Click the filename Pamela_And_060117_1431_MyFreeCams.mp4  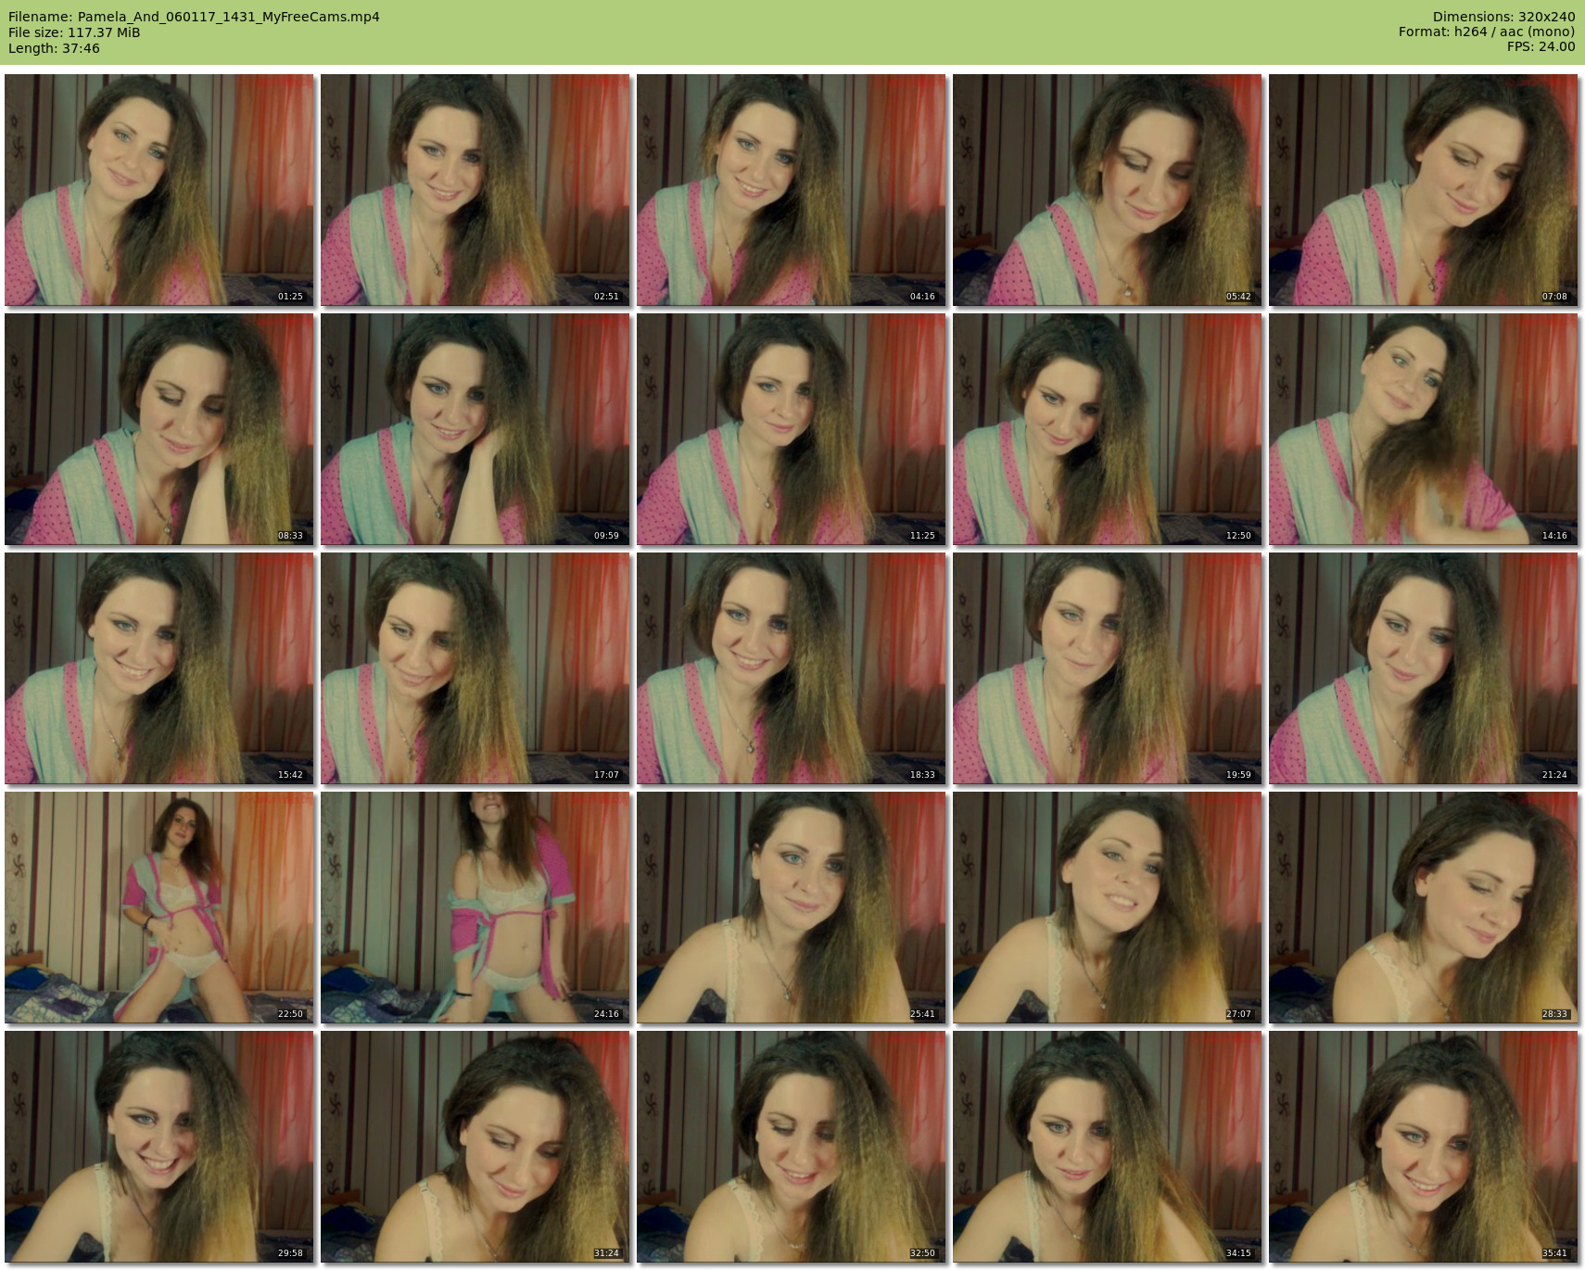pyautogui.click(x=229, y=17)
